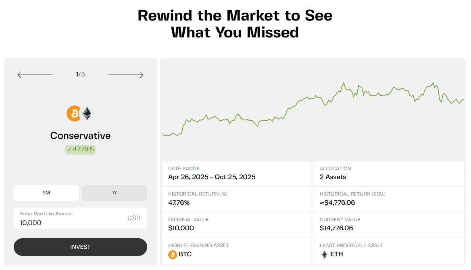Screen dimensions: 471x270
Task: Click the Bitcoin logo above Conservative
Action: coord(74,113)
